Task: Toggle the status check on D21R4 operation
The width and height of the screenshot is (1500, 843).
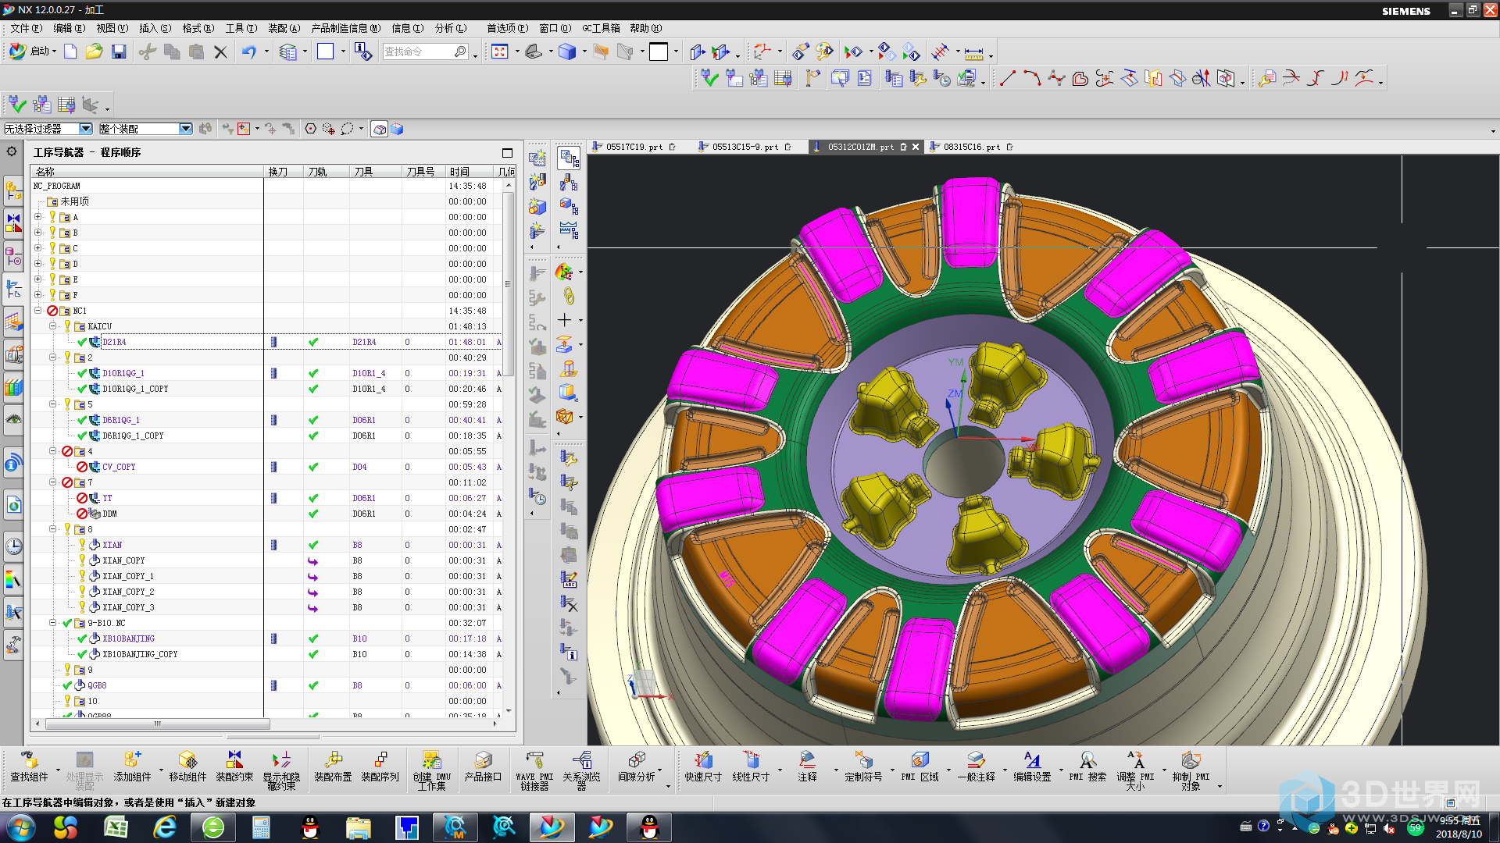Action: pyautogui.click(x=81, y=342)
